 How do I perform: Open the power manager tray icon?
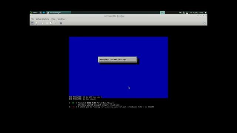pyautogui.click(x=184, y=13)
